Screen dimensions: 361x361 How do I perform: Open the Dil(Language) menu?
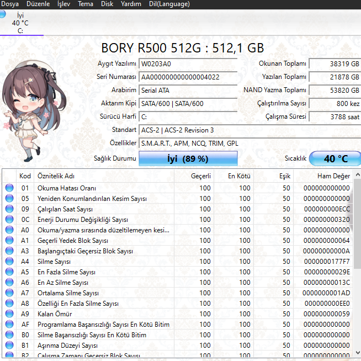tap(169, 4)
